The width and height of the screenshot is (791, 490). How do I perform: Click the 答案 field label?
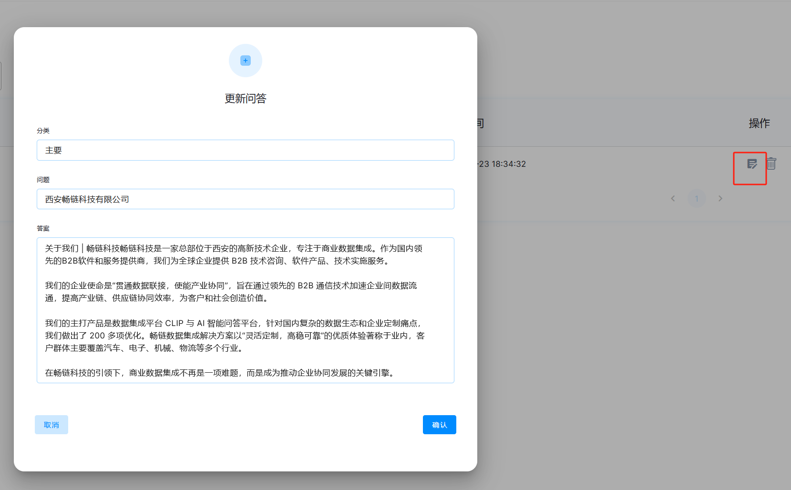(x=43, y=228)
